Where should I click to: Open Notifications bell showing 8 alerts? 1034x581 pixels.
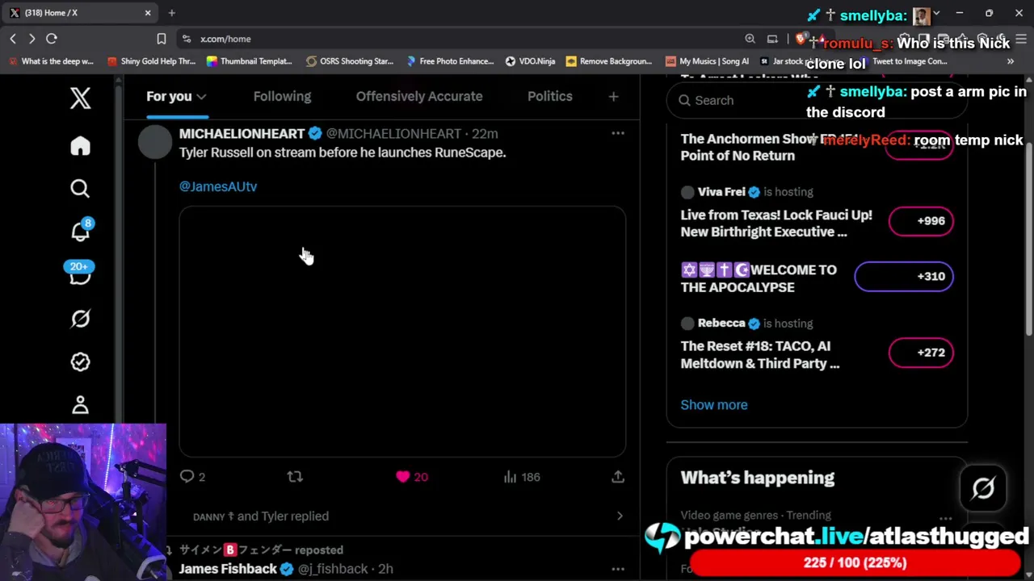click(81, 231)
